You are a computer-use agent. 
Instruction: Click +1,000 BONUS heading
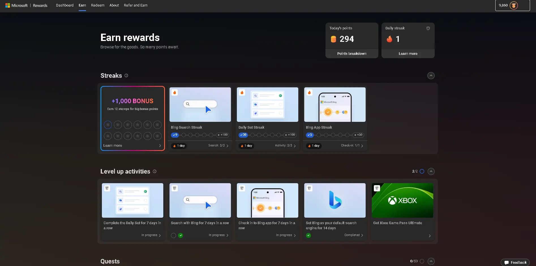132,101
